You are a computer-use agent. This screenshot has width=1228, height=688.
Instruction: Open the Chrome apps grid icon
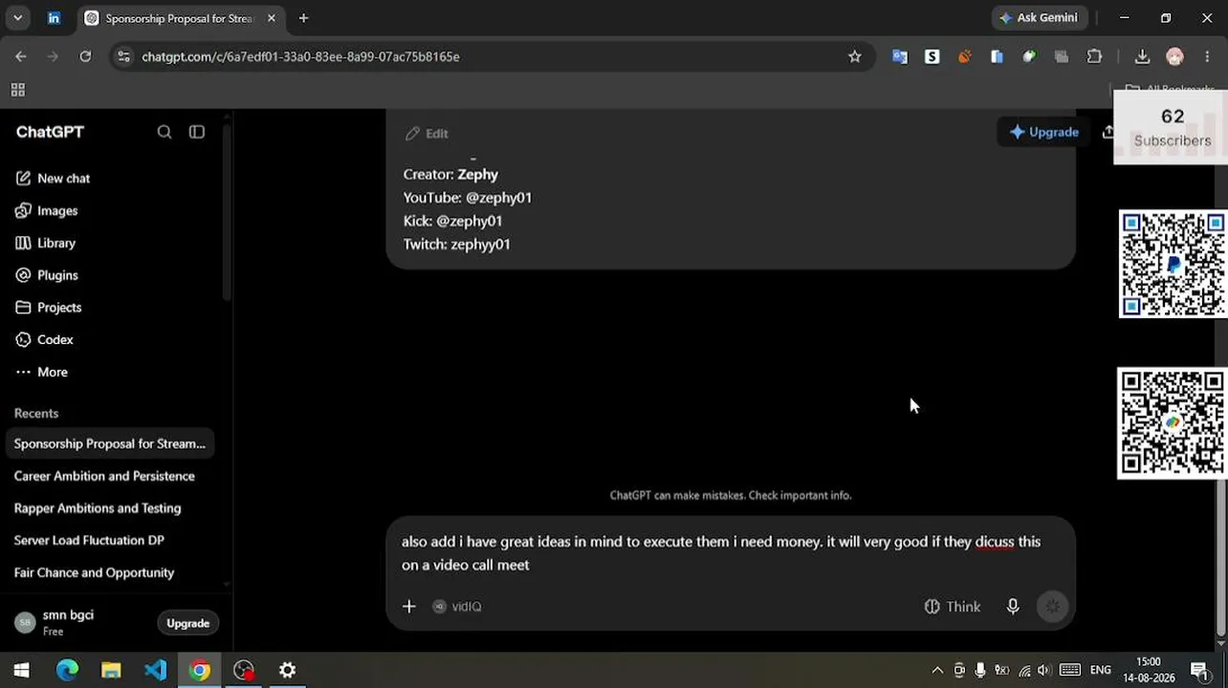(x=17, y=90)
